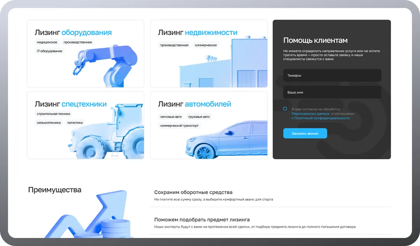This screenshot has width=420, height=246.
Task: Select the Сохраним оборотные средства item
Action: (x=193, y=192)
